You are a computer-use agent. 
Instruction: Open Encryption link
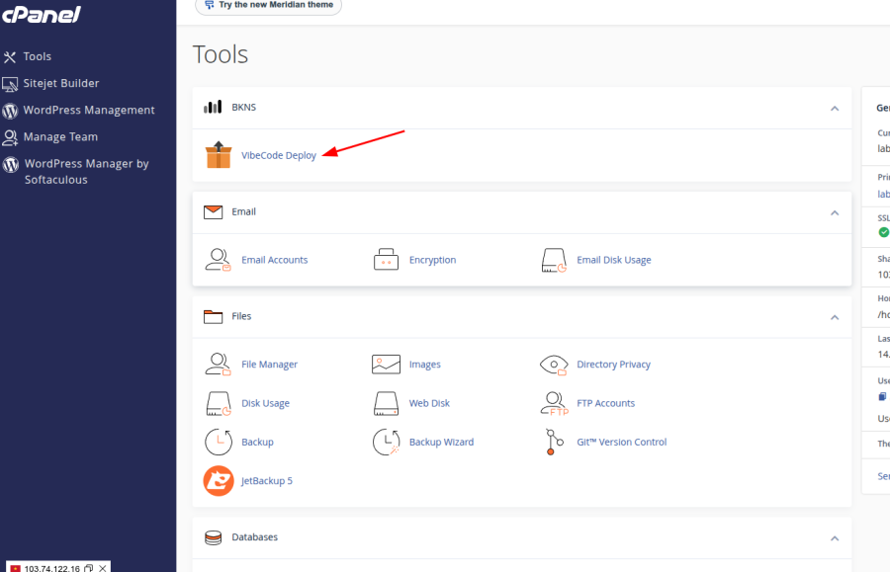tap(432, 260)
